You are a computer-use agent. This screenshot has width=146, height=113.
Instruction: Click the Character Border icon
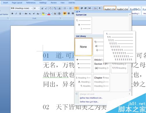click(x=59, y=8)
